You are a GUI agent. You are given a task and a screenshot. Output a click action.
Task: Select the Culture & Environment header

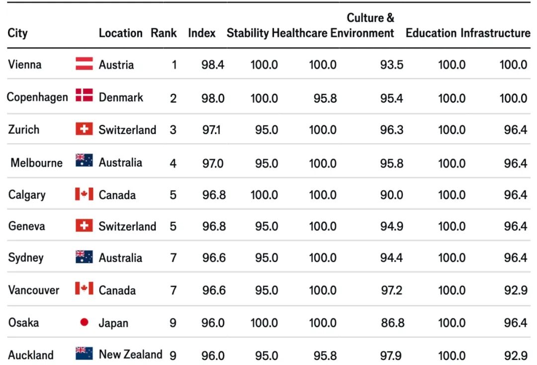(363, 26)
